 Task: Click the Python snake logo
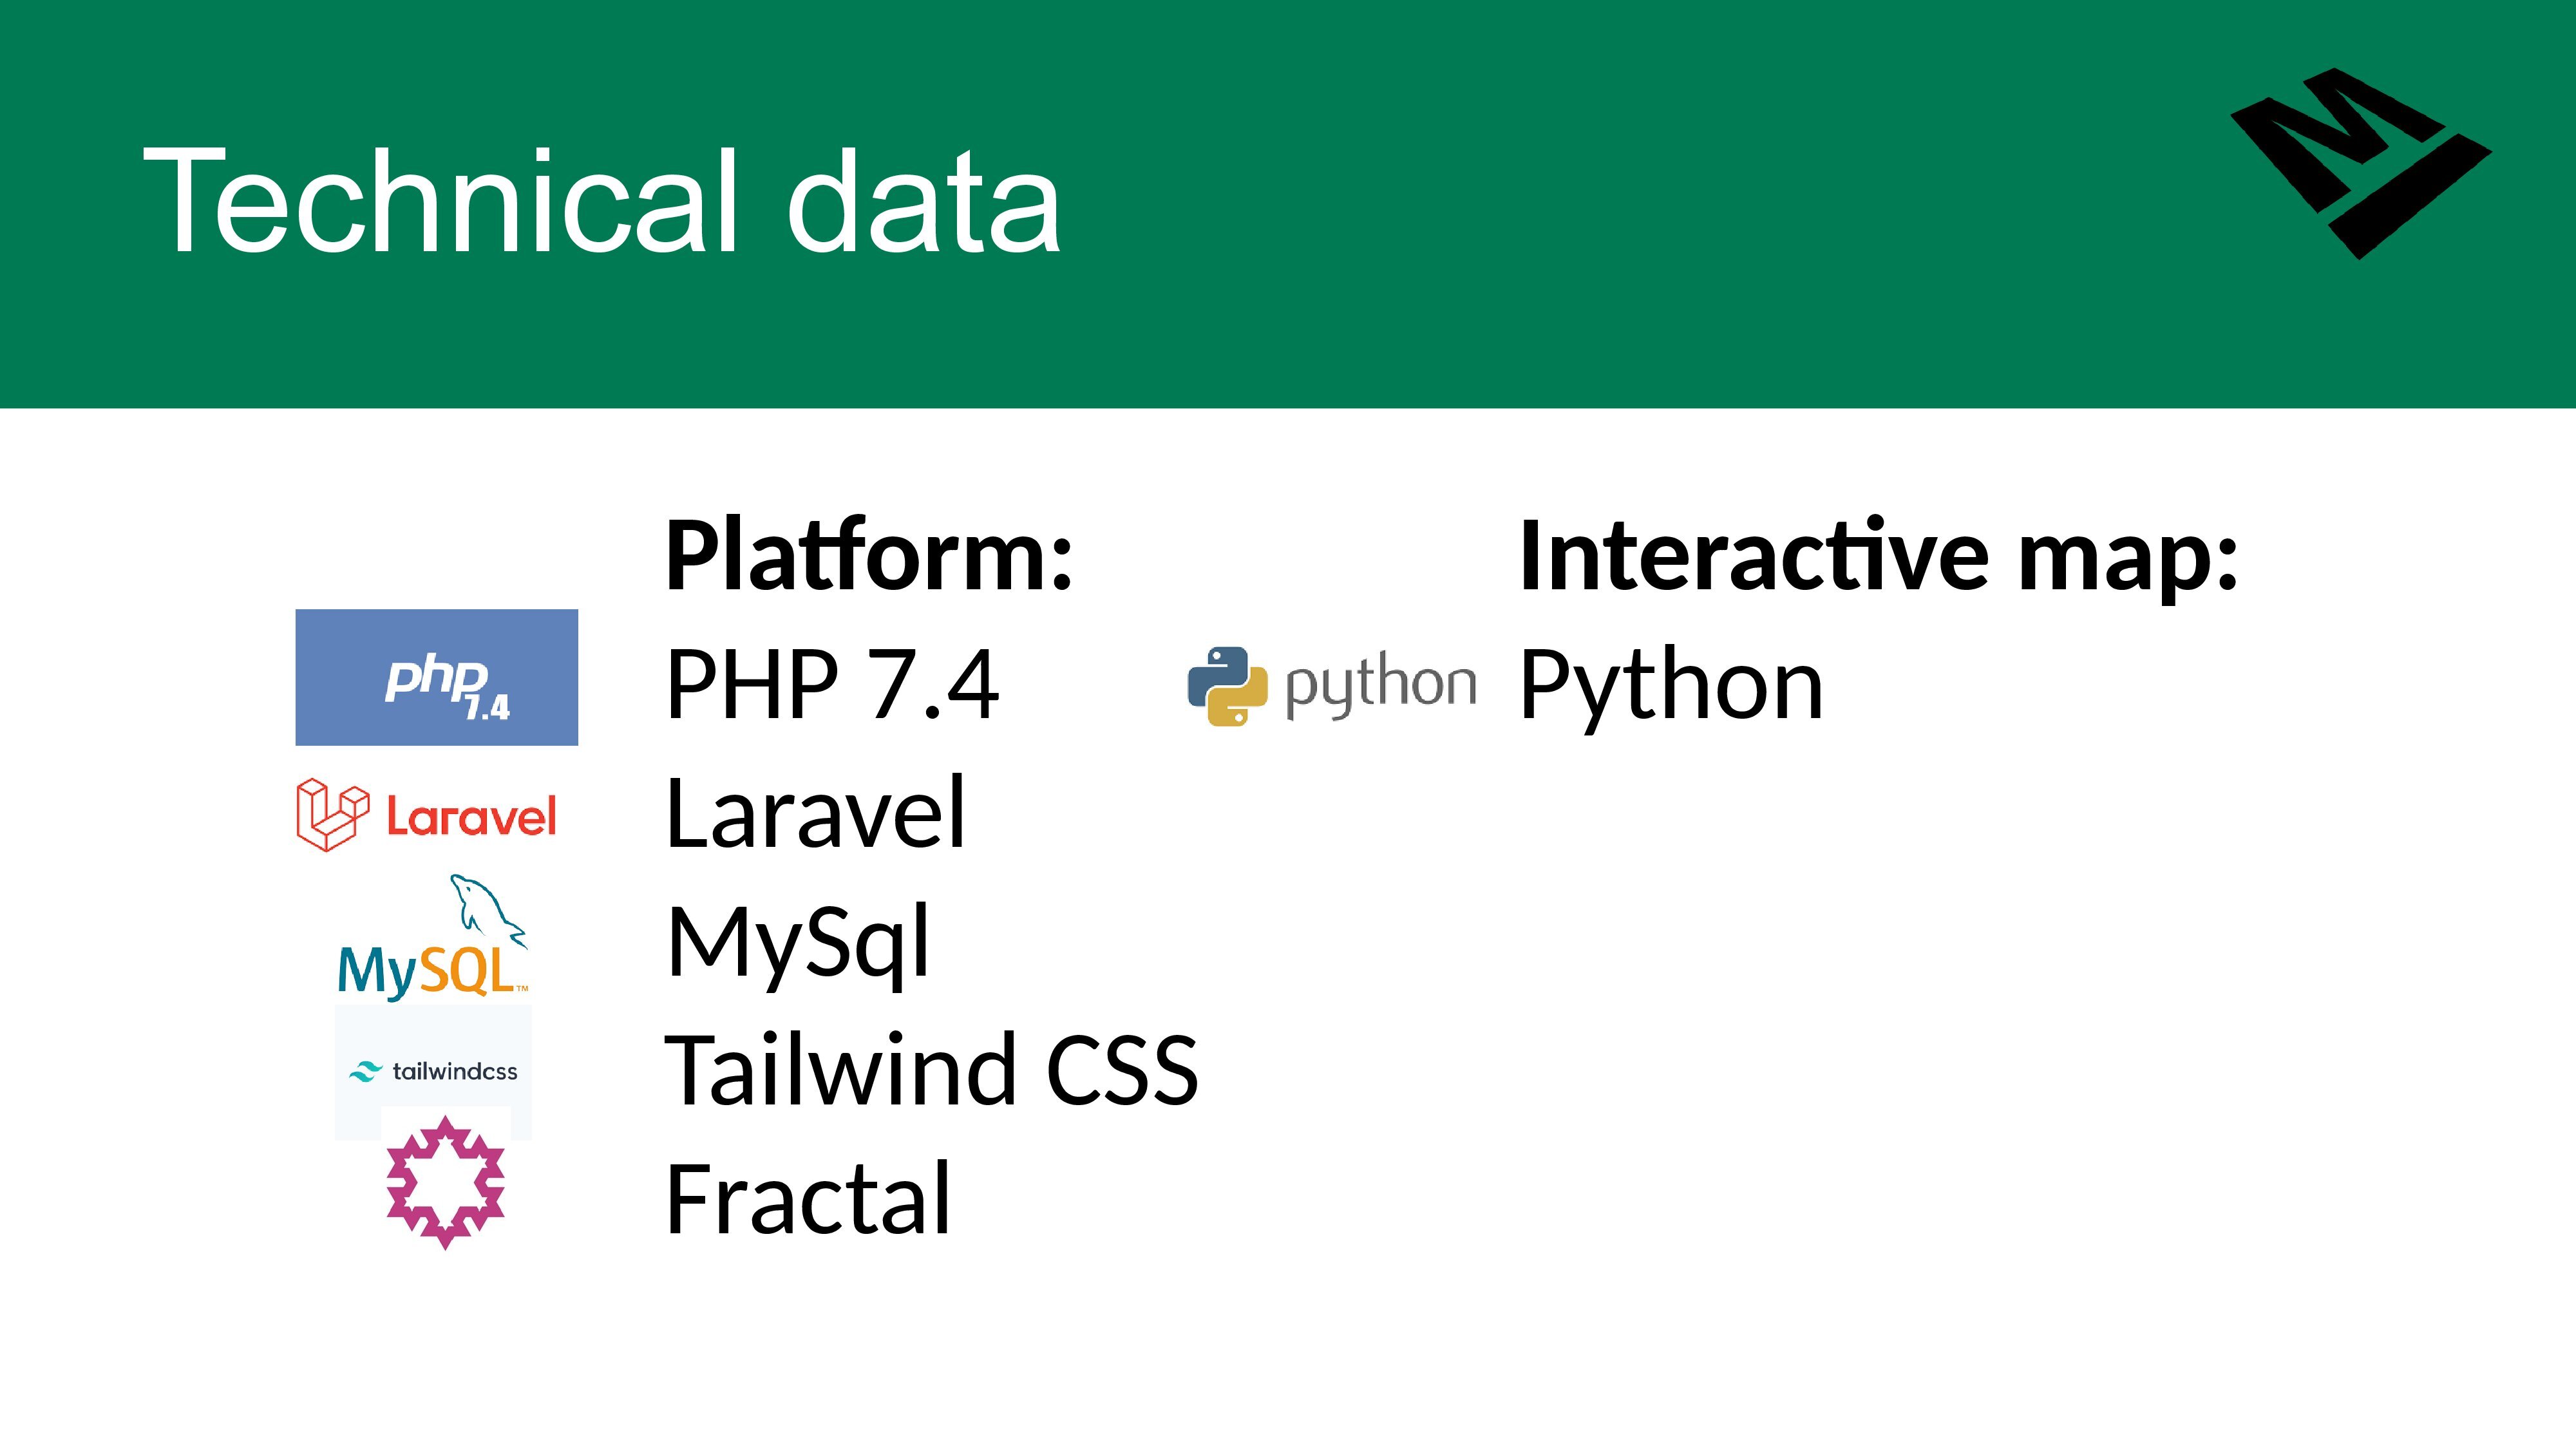tap(1227, 686)
